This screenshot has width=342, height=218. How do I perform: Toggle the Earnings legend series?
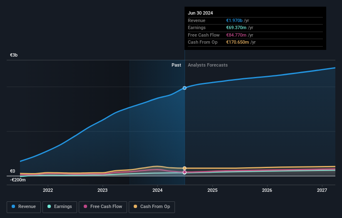click(x=60, y=207)
